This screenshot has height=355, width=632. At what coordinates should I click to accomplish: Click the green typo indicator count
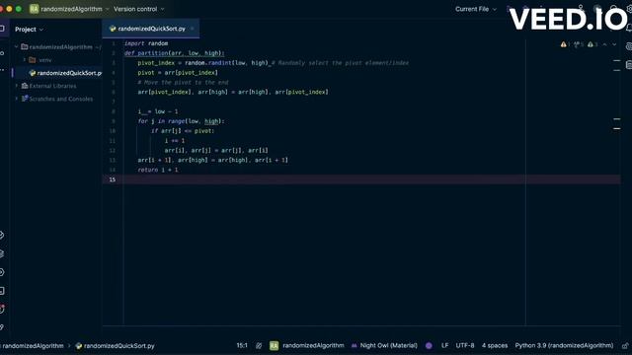(x=592, y=44)
